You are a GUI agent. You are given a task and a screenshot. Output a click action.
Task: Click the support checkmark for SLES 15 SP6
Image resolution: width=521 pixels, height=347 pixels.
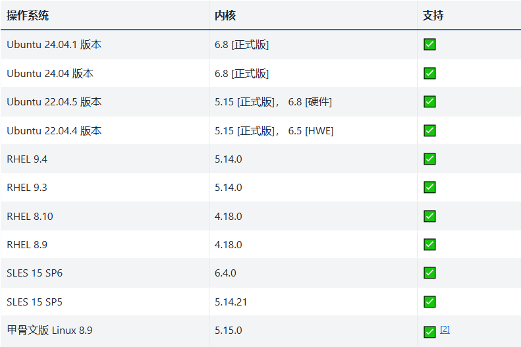[429, 273]
